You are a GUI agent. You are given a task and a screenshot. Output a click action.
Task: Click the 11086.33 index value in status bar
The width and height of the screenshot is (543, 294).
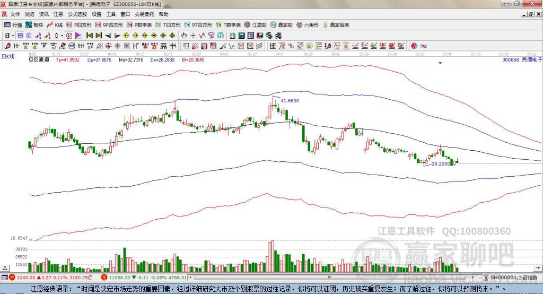click(x=119, y=278)
